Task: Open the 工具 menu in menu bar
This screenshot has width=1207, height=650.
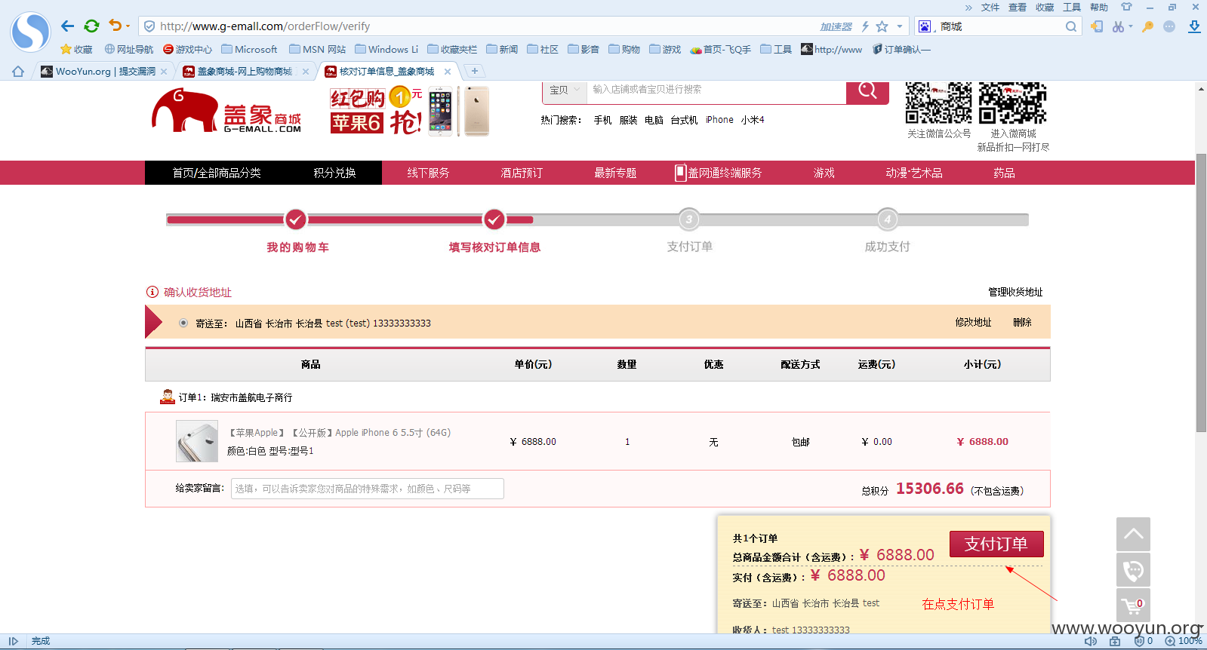Action: [x=1071, y=8]
